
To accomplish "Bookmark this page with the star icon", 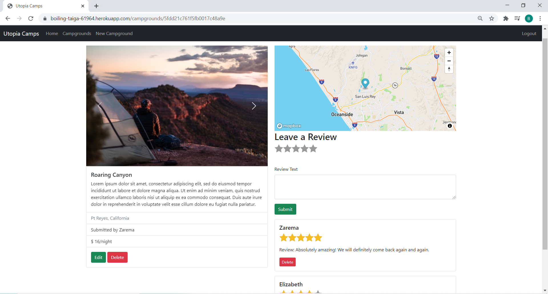I will (491, 18).
